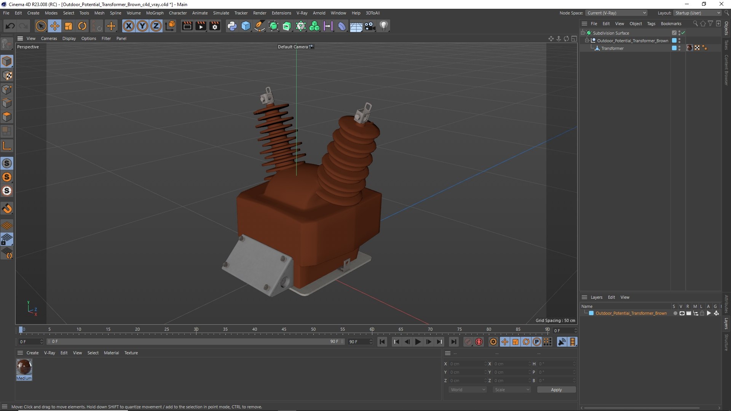
Task: Open the Spline Pen tool
Action: (x=260, y=26)
